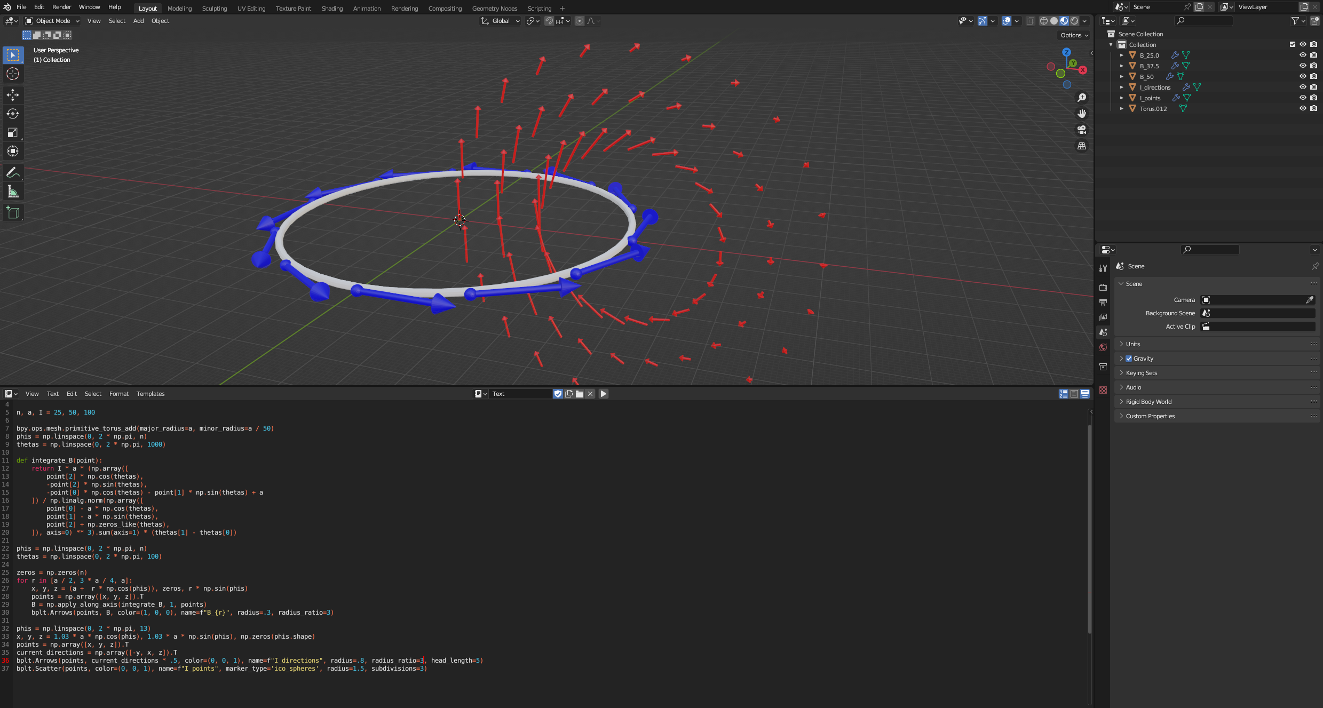
Task: Click the Options button in viewport
Action: [x=1074, y=35]
